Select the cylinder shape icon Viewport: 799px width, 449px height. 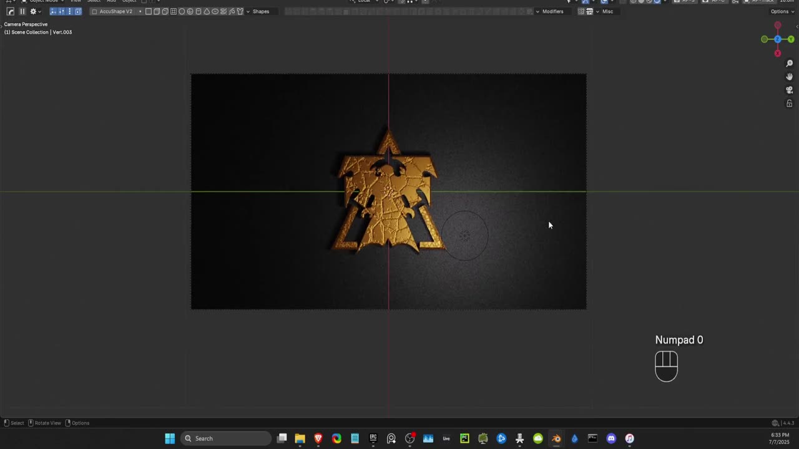pyautogui.click(x=199, y=11)
